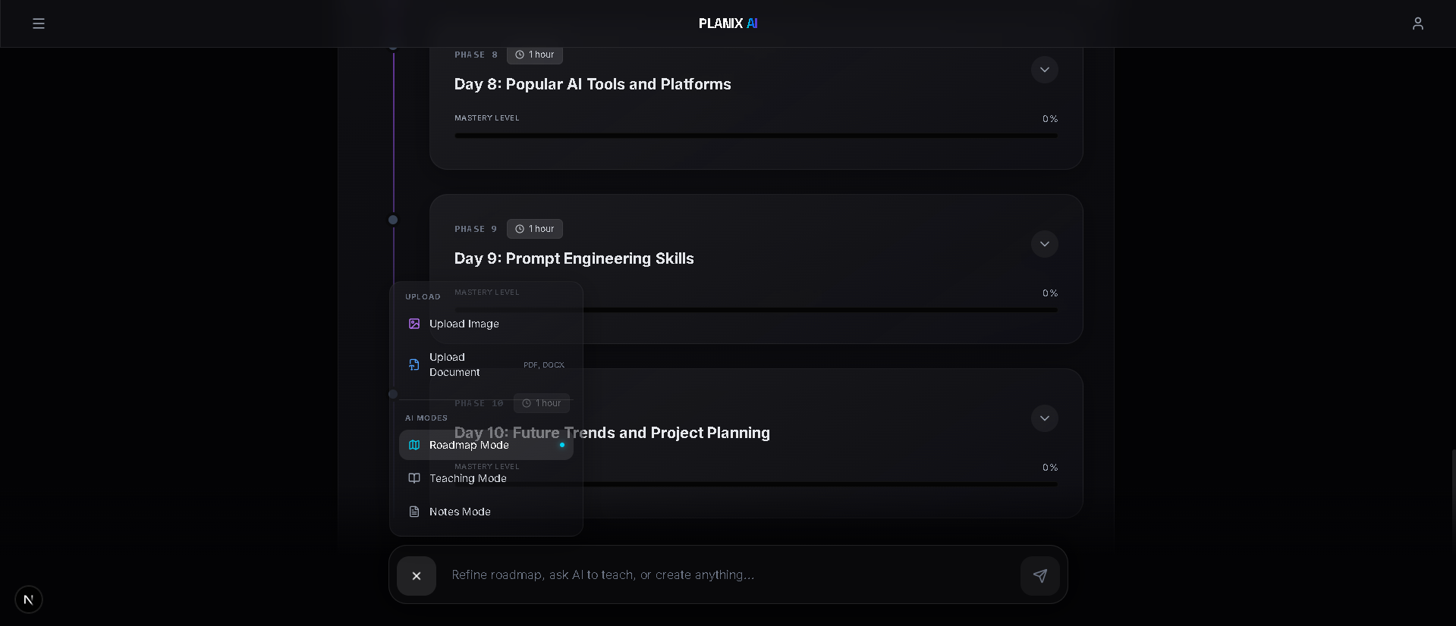This screenshot has width=1456, height=626.
Task: Click the Upload Image icon
Action: pyautogui.click(x=414, y=324)
